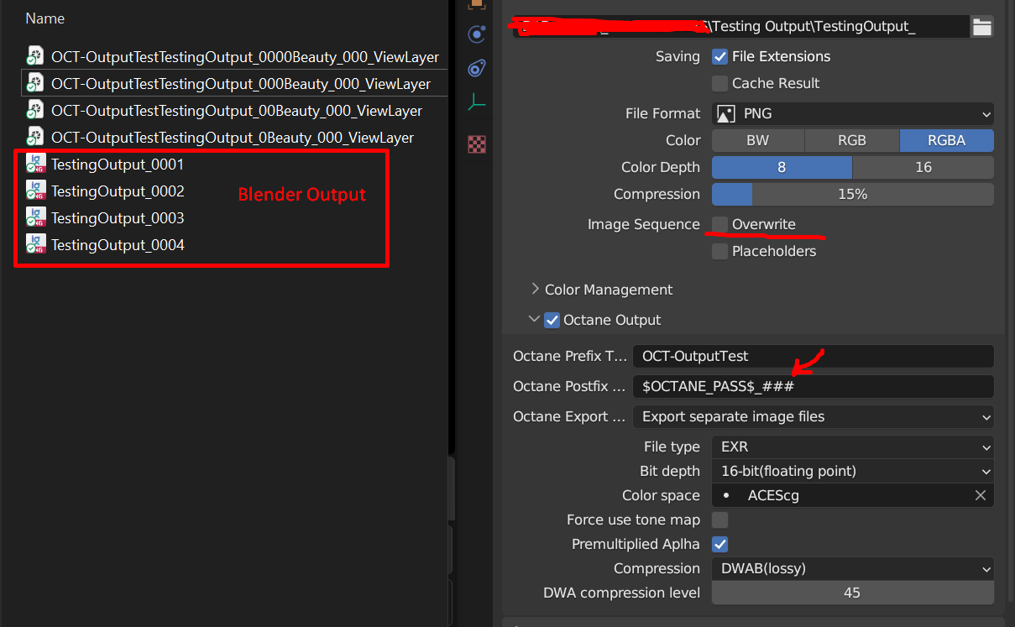Click the DWA compression level 45 field
The width and height of the screenshot is (1015, 627).
coord(853,593)
